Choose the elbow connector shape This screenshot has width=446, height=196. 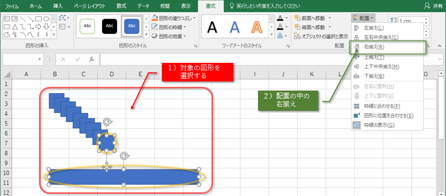click(x=22, y=27)
